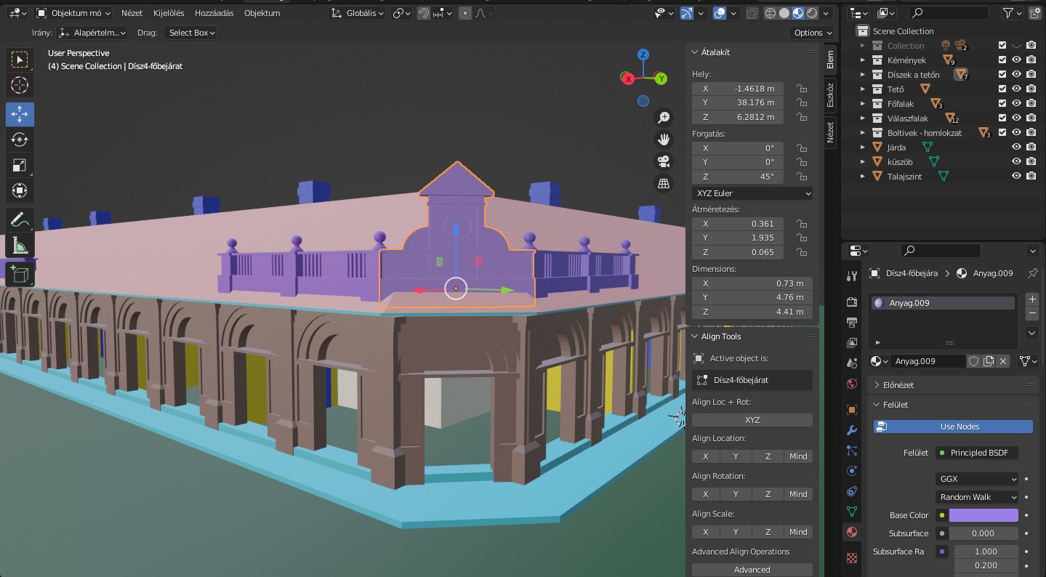The height and width of the screenshot is (577, 1046).
Task: Select the Measure tool
Action: [x=20, y=246]
